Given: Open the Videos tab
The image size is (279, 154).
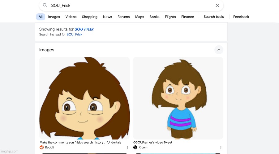Looking at the screenshot, I should pos(71,17).
